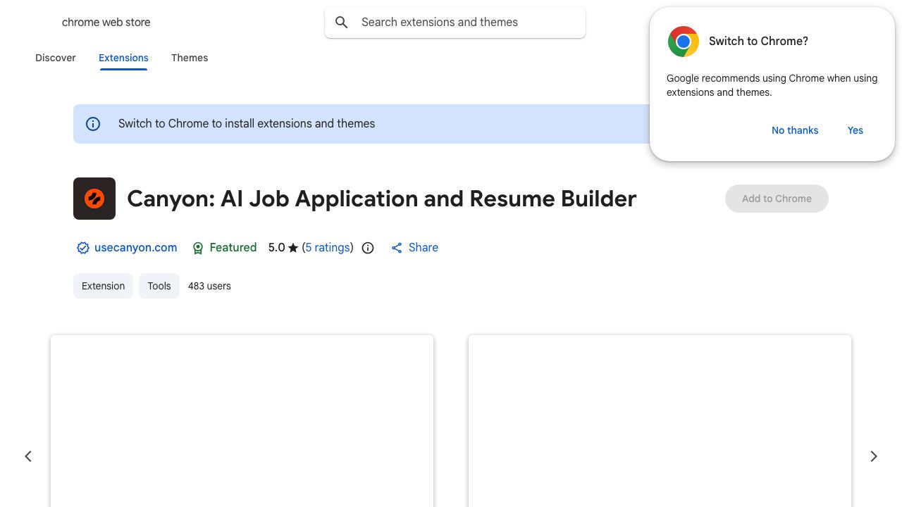This screenshot has width=902, height=507.
Task: Open the first screenshot thumbnail
Action: point(242,421)
